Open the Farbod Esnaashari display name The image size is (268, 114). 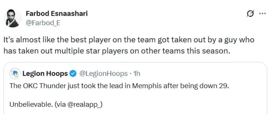56,13
